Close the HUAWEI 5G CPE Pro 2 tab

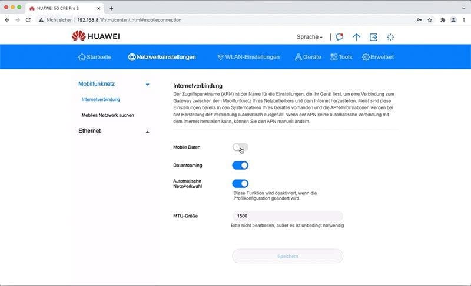point(98,8)
